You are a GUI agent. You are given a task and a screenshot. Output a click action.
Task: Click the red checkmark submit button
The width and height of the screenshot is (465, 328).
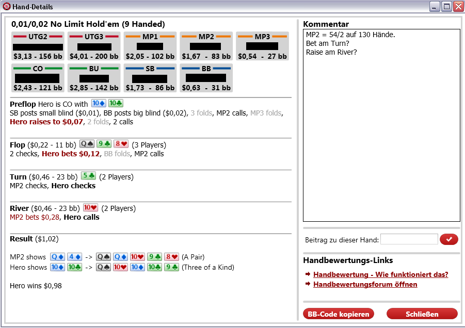(448, 239)
